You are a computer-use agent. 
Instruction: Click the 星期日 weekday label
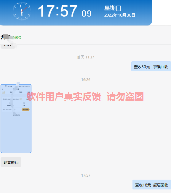[x=113, y=8]
